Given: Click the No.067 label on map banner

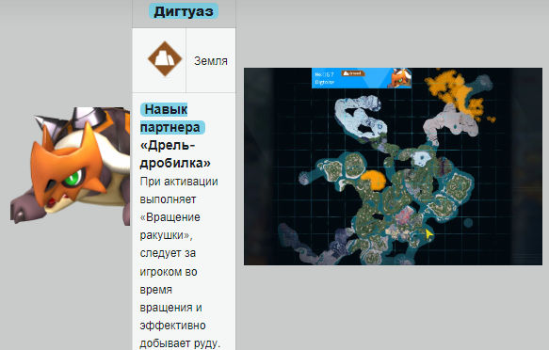Looking at the screenshot, I should point(324,74).
